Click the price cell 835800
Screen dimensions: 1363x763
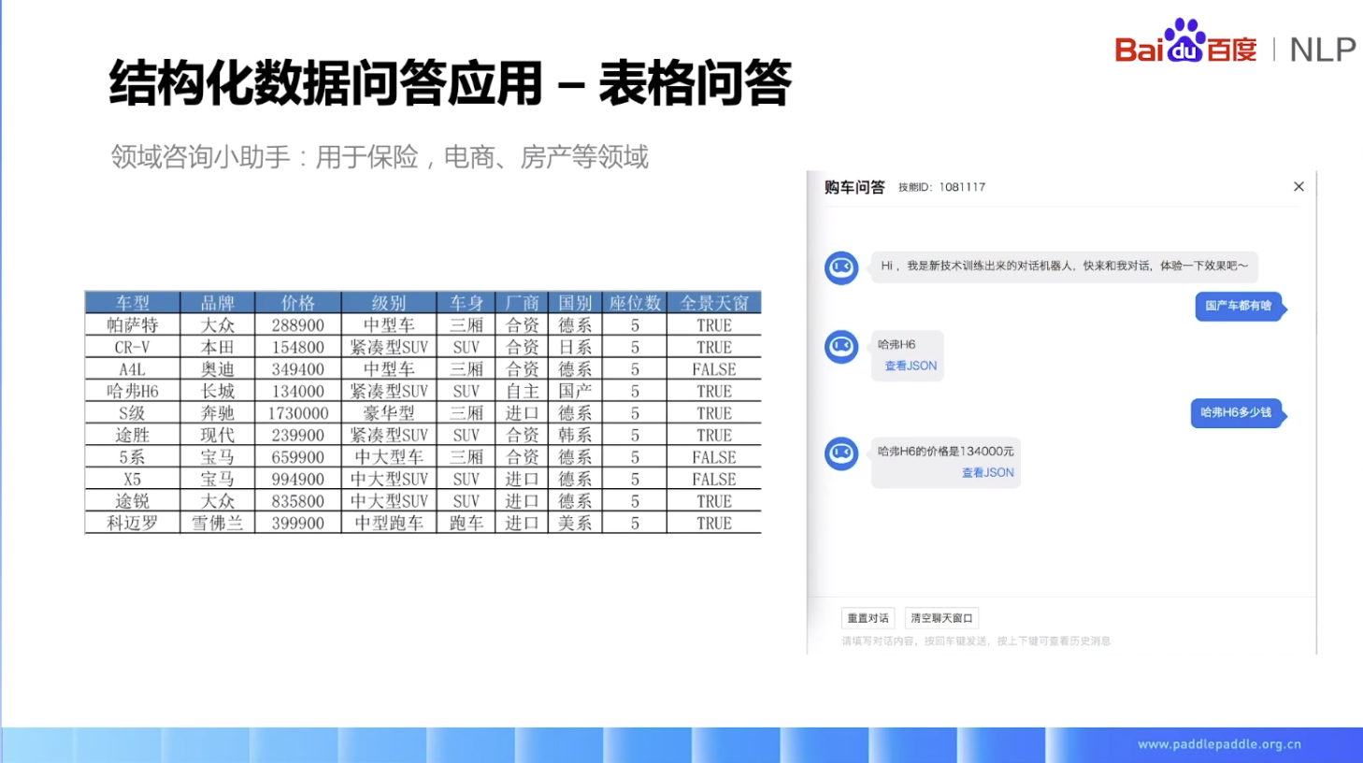click(298, 501)
